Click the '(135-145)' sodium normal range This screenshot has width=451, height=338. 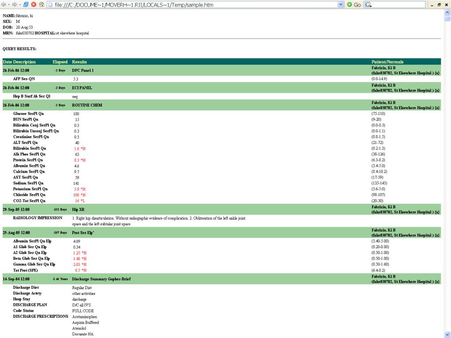[379, 183]
